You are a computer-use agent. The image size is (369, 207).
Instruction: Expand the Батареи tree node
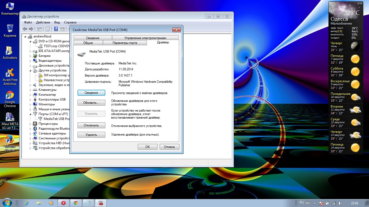click(31, 56)
